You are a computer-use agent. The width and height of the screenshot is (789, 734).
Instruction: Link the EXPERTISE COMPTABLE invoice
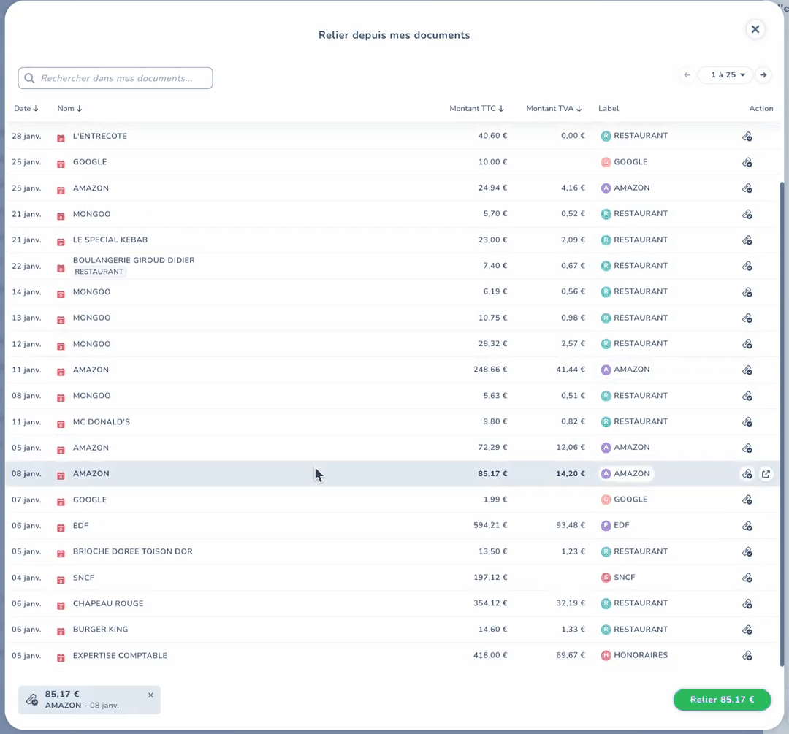[747, 656]
